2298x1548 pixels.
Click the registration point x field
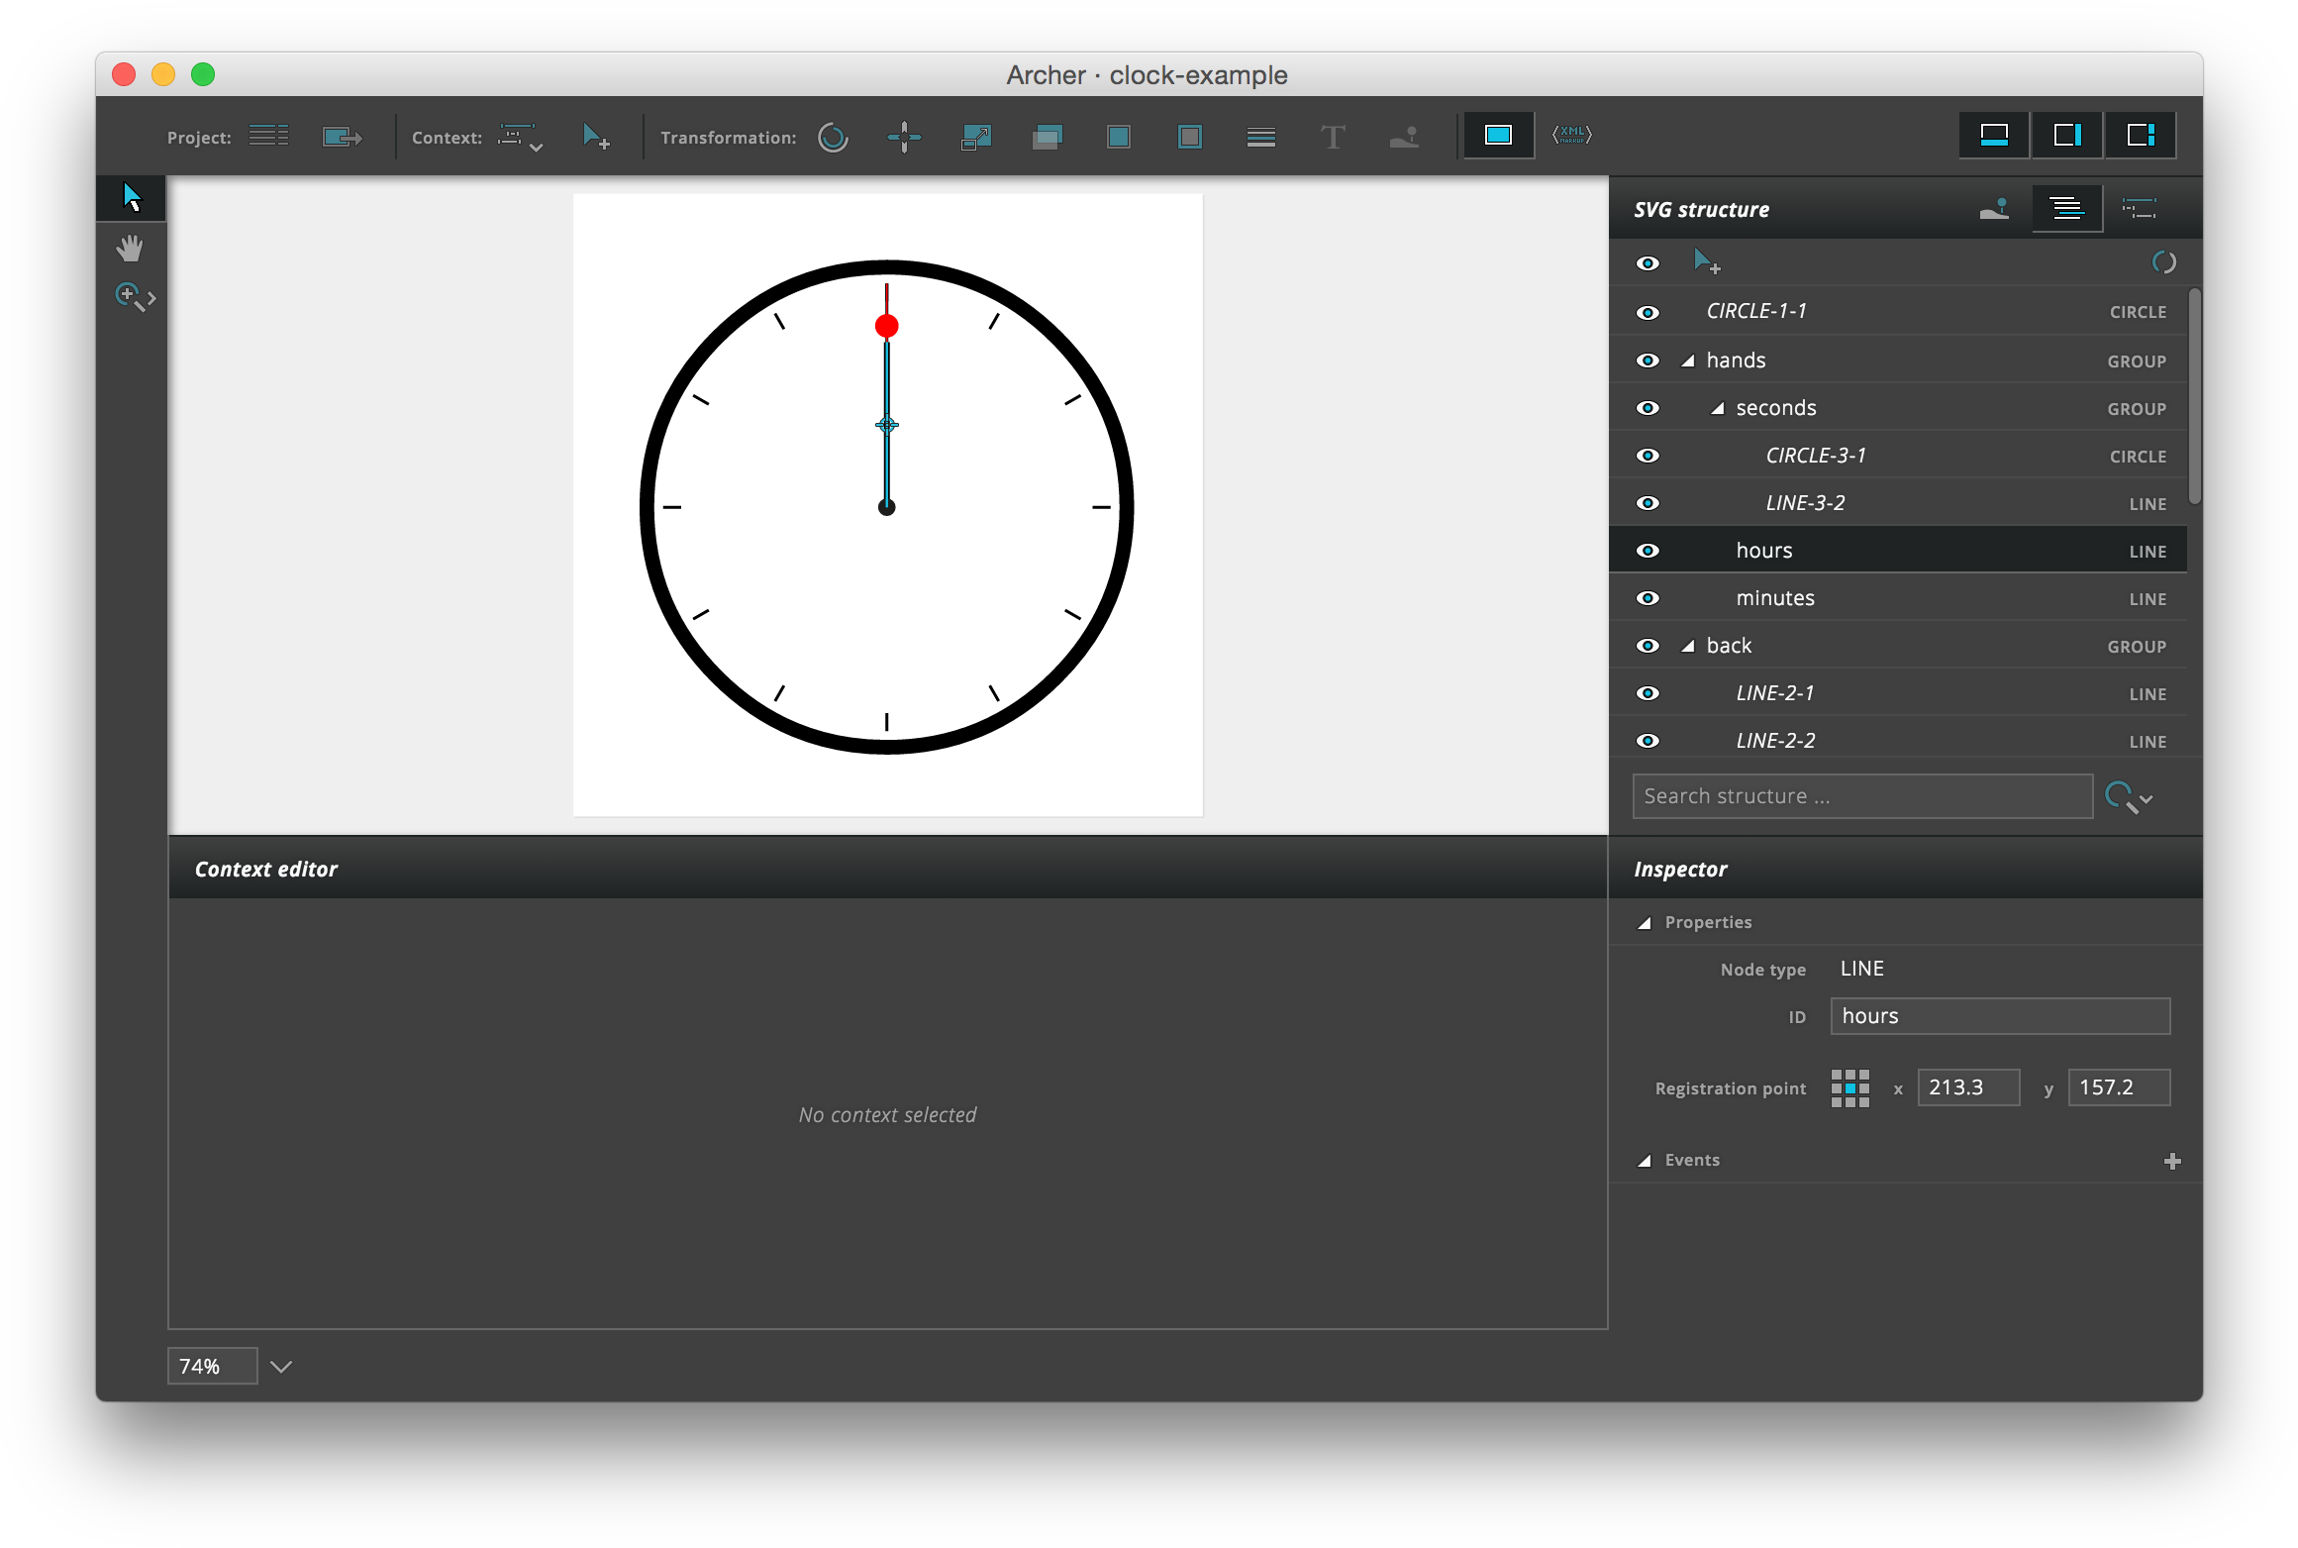pos(1968,1087)
